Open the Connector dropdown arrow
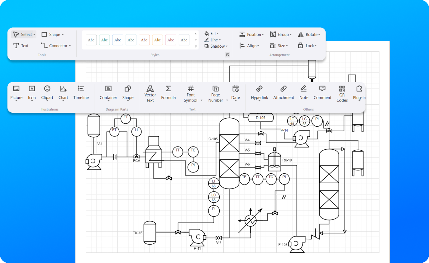Image resolution: width=429 pixels, height=263 pixels. coord(70,46)
